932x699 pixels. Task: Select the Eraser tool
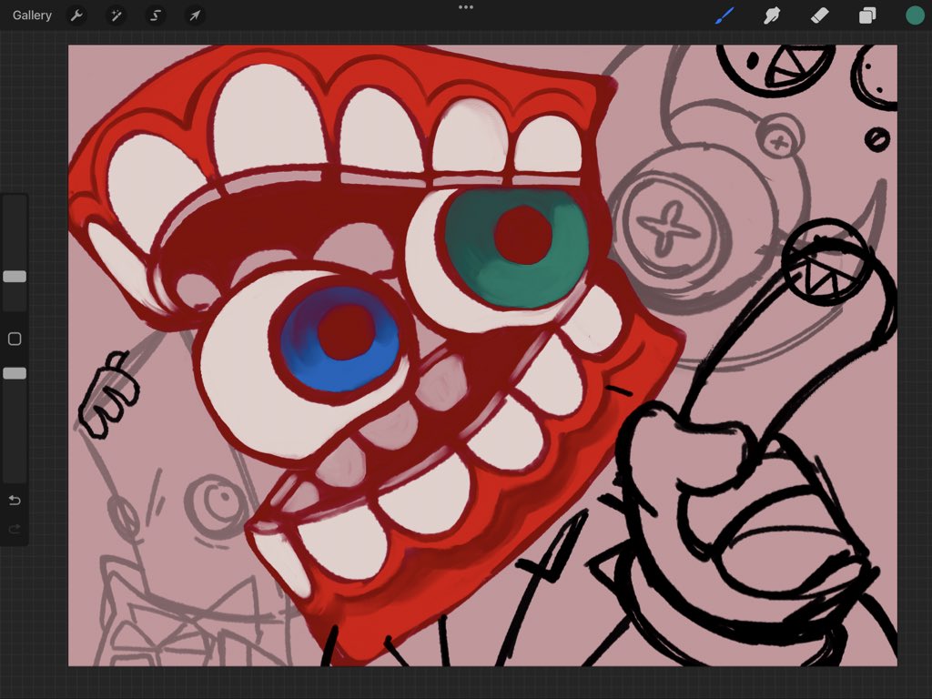click(820, 15)
